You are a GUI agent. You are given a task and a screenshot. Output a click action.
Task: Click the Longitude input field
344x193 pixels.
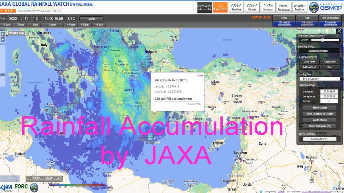click(x=329, y=96)
